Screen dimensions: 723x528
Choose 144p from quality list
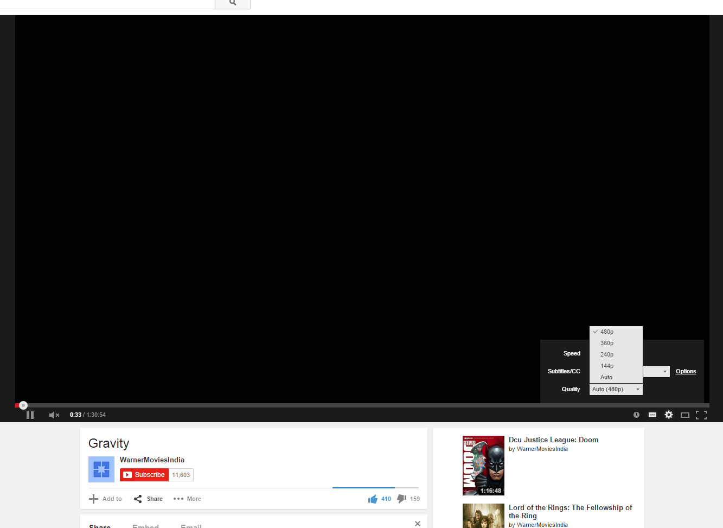[x=607, y=366]
